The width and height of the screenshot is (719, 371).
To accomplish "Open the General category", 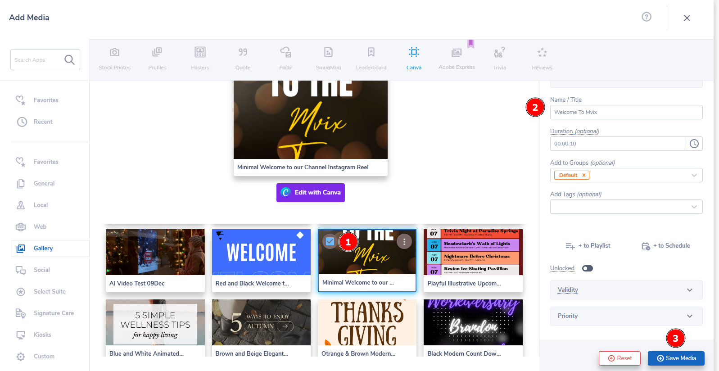I will (35, 183).
